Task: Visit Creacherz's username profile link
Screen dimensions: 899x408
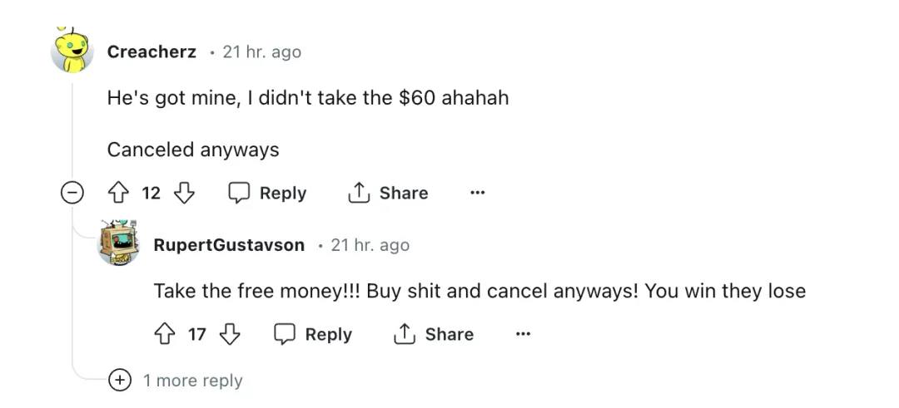Action: [x=151, y=52]
